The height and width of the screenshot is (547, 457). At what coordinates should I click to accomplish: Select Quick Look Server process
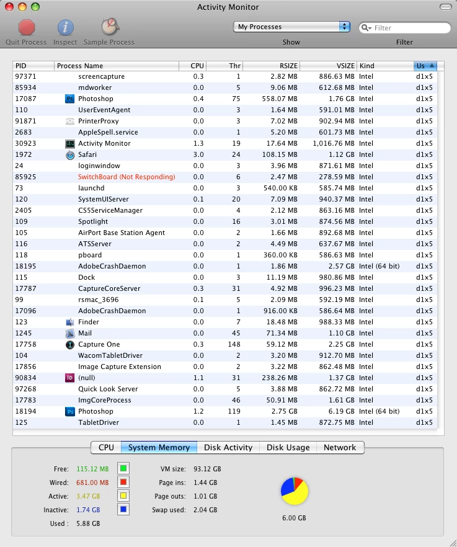point(225,389)
